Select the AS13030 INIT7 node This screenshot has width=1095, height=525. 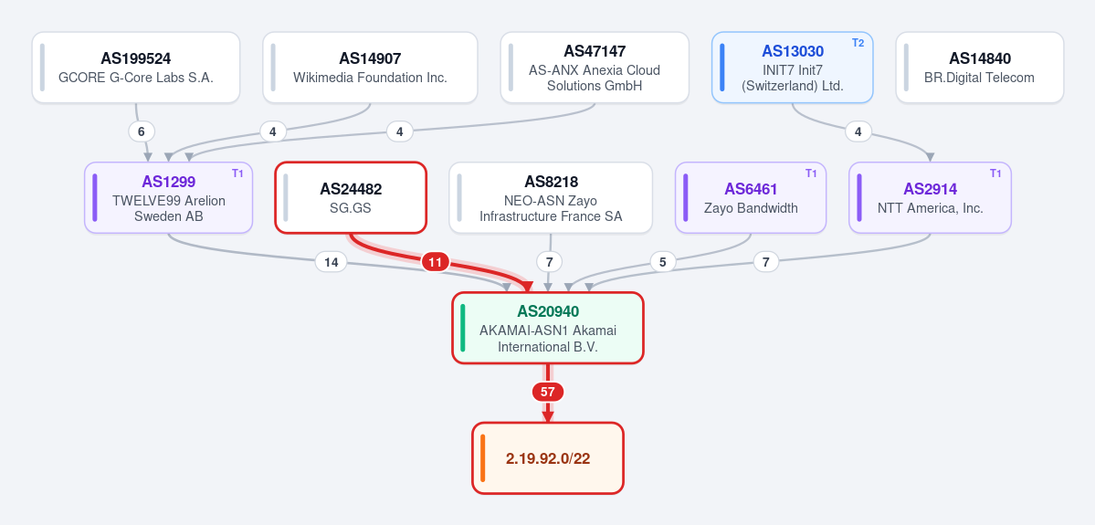pyautogui.click(x=793, y=68)
